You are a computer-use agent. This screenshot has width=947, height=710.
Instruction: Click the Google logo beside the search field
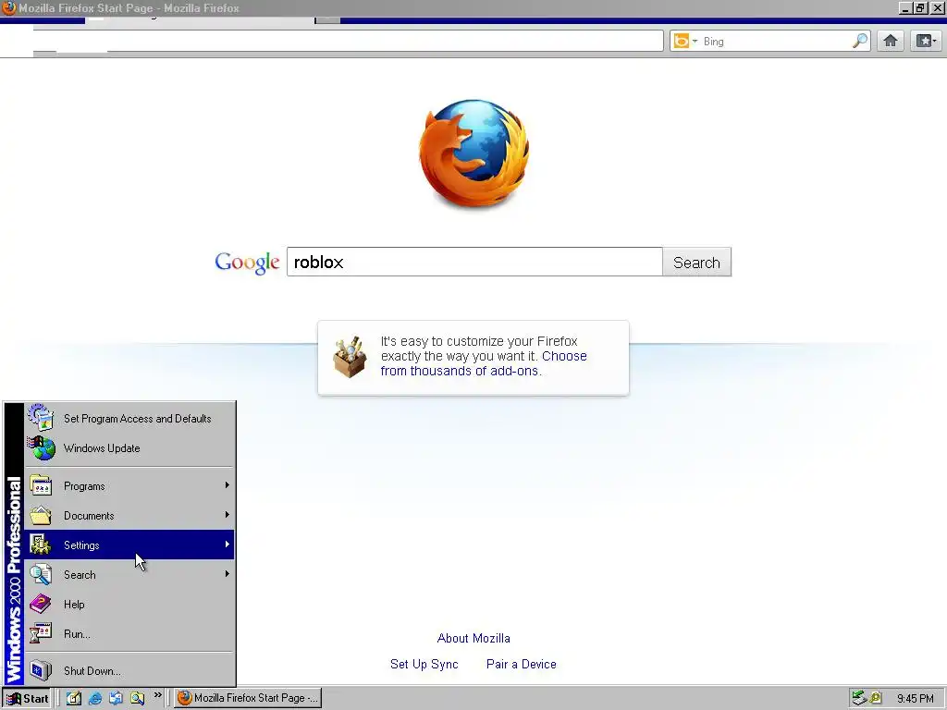click(x=247, y=263)
